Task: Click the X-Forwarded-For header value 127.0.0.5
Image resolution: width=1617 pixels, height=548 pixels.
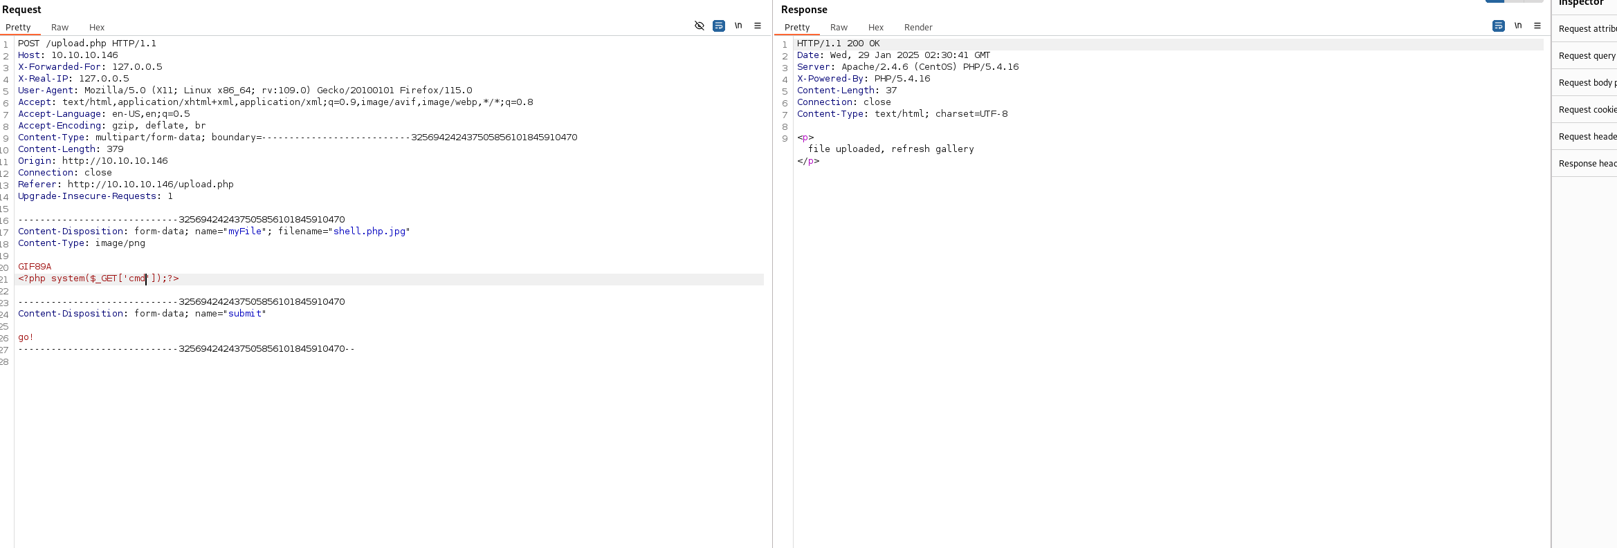Action: (137, 67)
